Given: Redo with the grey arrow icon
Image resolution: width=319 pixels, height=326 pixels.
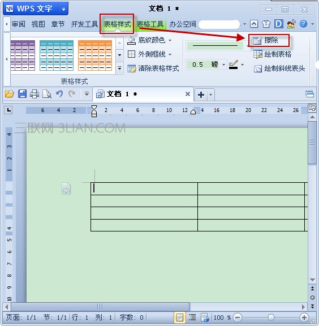Looking at the screenshot, I should [x=72, y=94].
